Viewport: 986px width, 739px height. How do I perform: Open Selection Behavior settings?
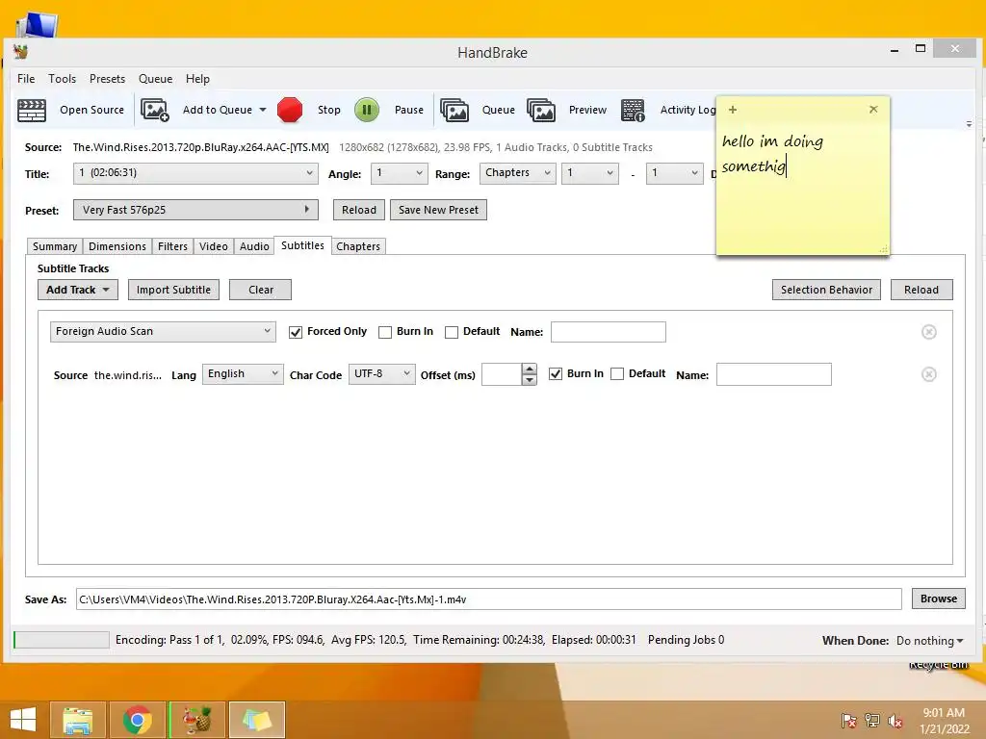point(826,290)
